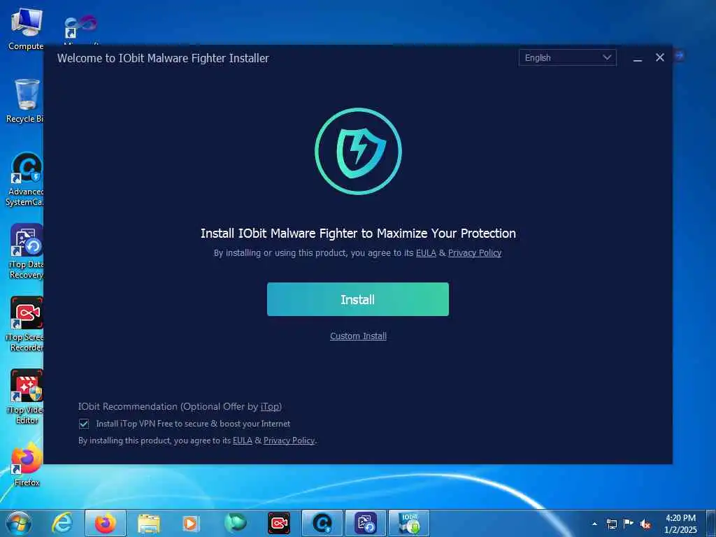Viewport: 716px width, 537px height.
Task: Open Privacy Policy link under Install heading
Action: point(475,253)
